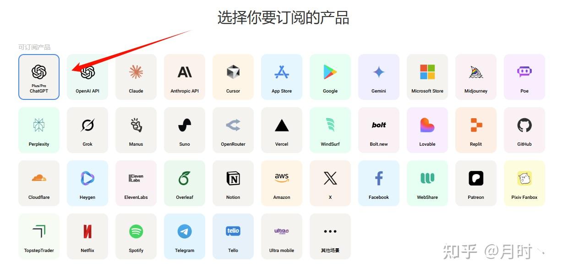Open the Cursor product tile
563x274 pixels.
point(233,77)
